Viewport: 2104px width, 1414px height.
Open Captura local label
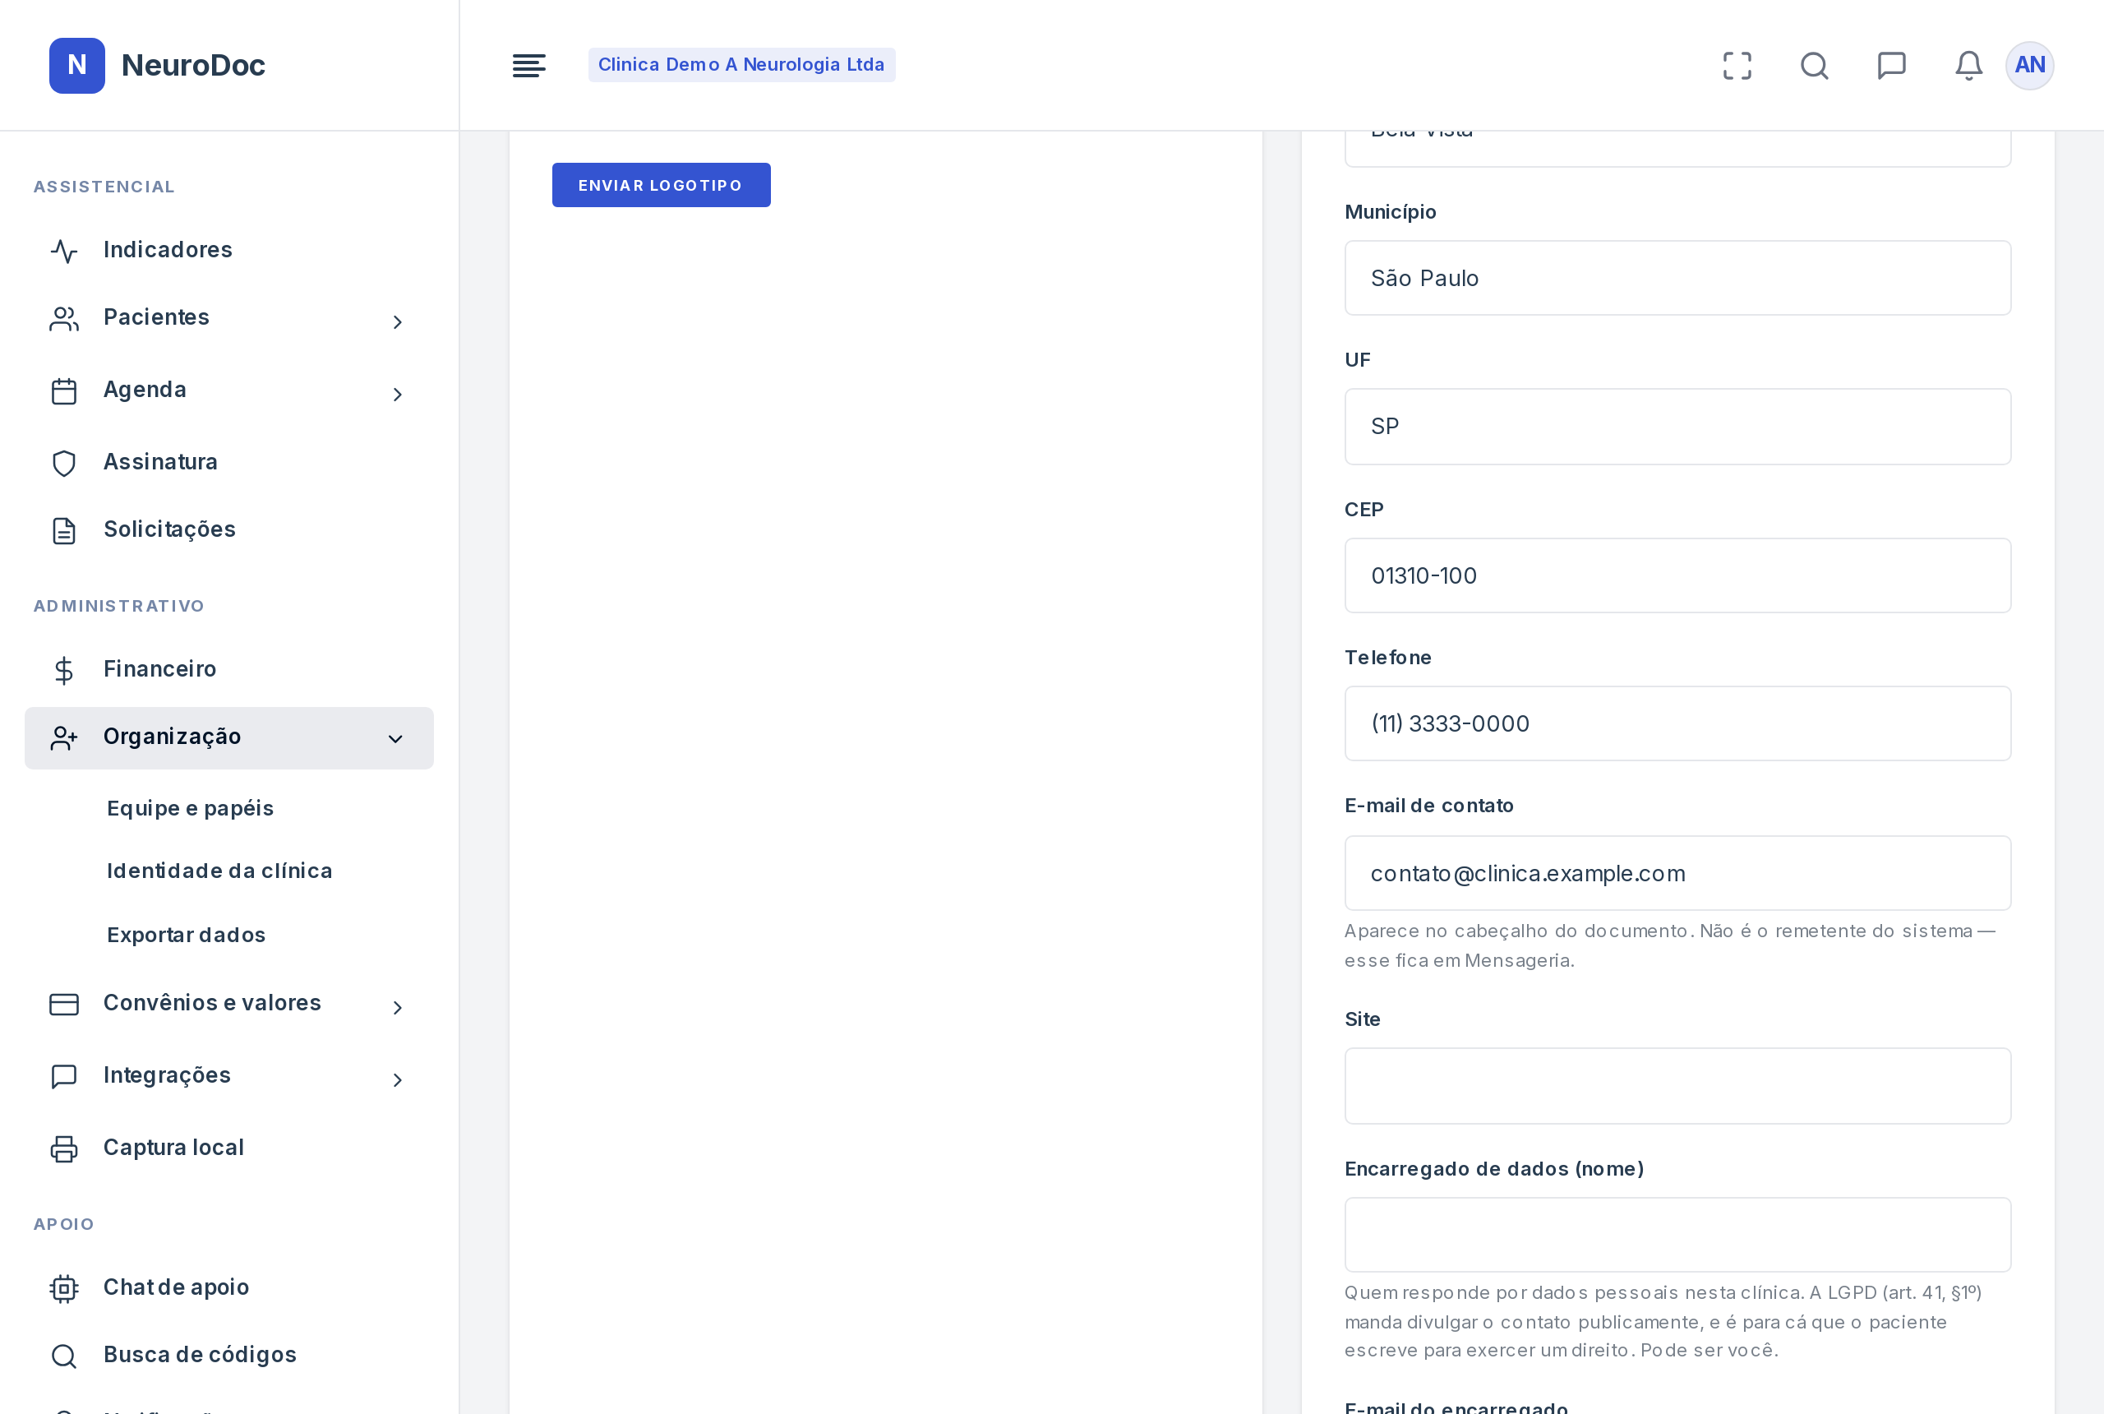coord(173,1147)
